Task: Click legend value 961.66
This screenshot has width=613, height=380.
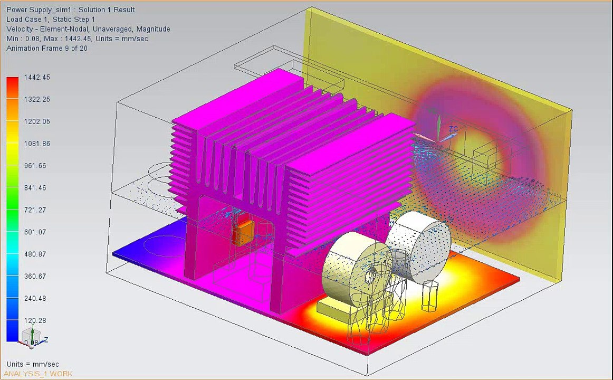Action: click(x=35, y=166)
